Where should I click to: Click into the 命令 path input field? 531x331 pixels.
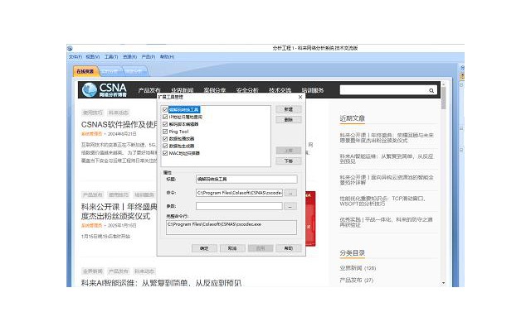click(239, 193)
